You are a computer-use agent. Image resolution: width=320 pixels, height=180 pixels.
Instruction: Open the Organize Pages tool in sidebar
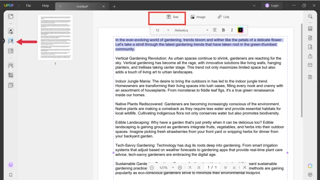click(11, 51)
